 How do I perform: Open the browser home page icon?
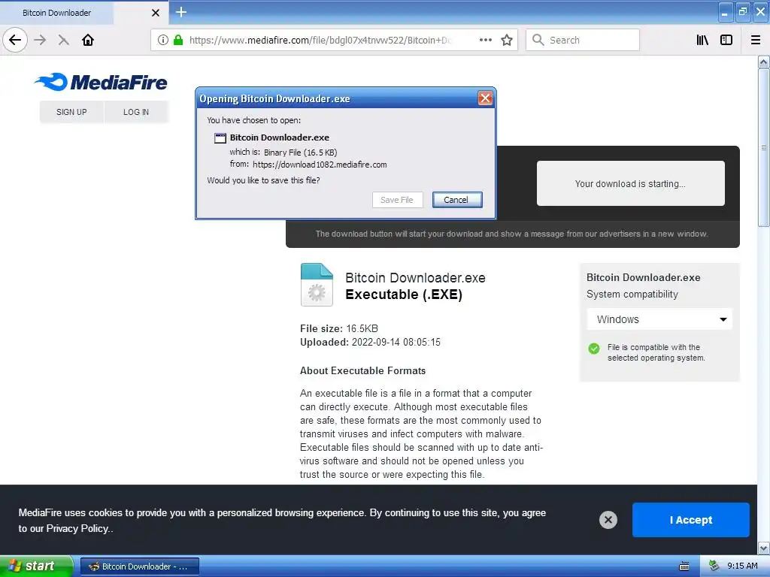point(88,40)
